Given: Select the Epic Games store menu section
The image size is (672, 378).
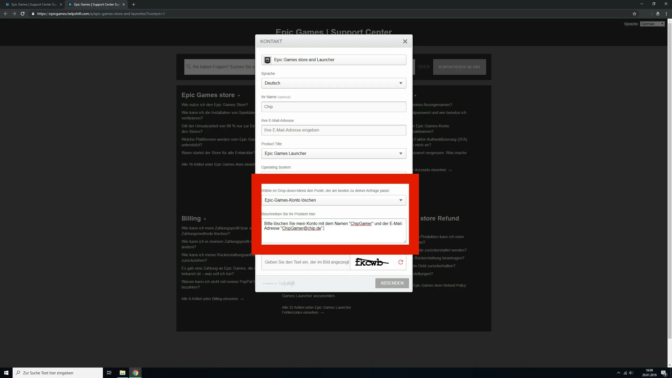Looking at the screenshot, I should pyautogui.click(x=211, y=94).
